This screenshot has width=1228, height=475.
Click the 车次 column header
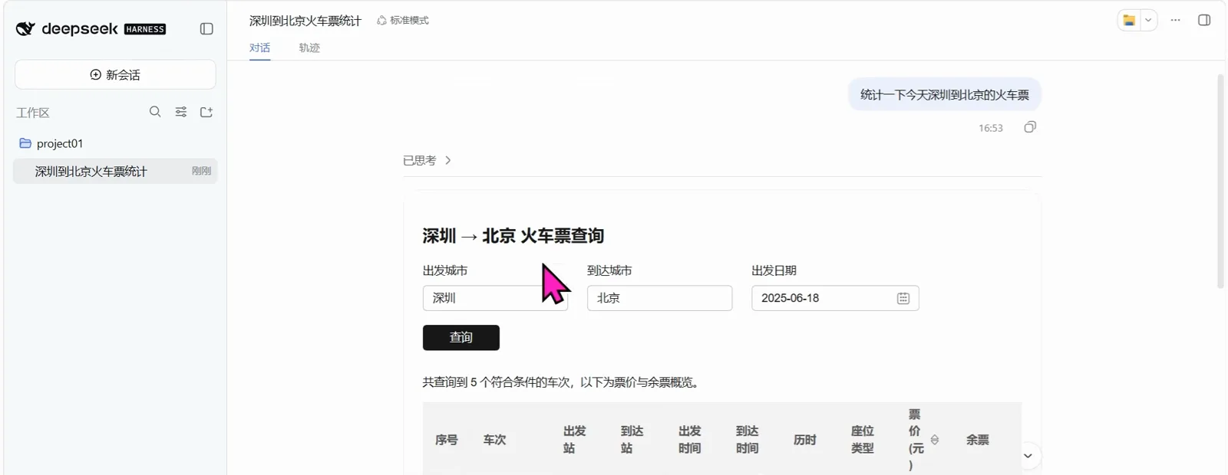click(x=494, y=440)
